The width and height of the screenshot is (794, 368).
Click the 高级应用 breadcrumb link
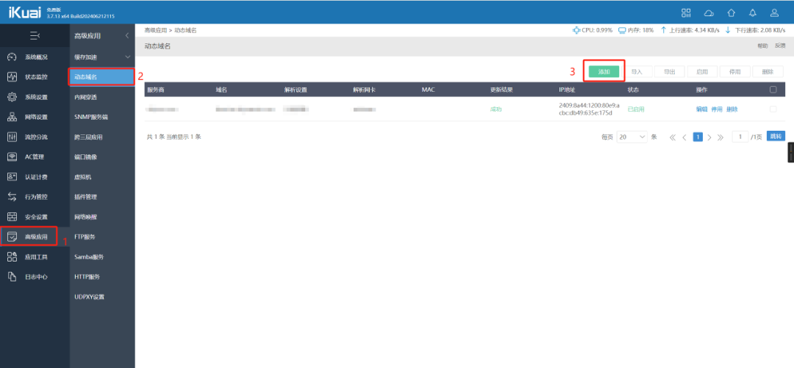click(x=155, y=30)
